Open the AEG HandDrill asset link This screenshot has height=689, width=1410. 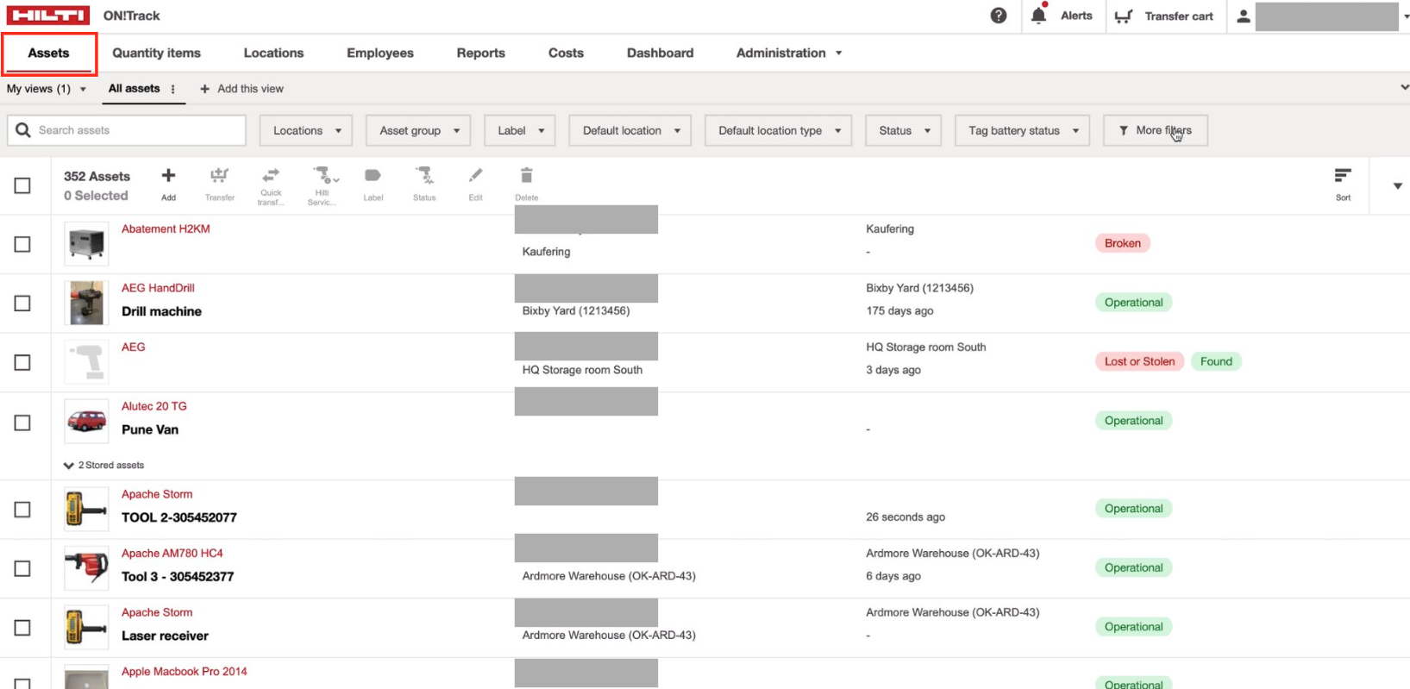click(158, 288)
